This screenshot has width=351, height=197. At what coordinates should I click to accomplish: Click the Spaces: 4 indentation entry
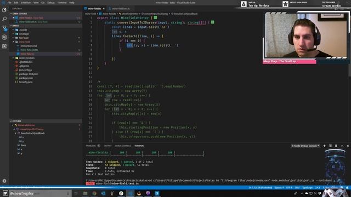[x=279, y=188]
